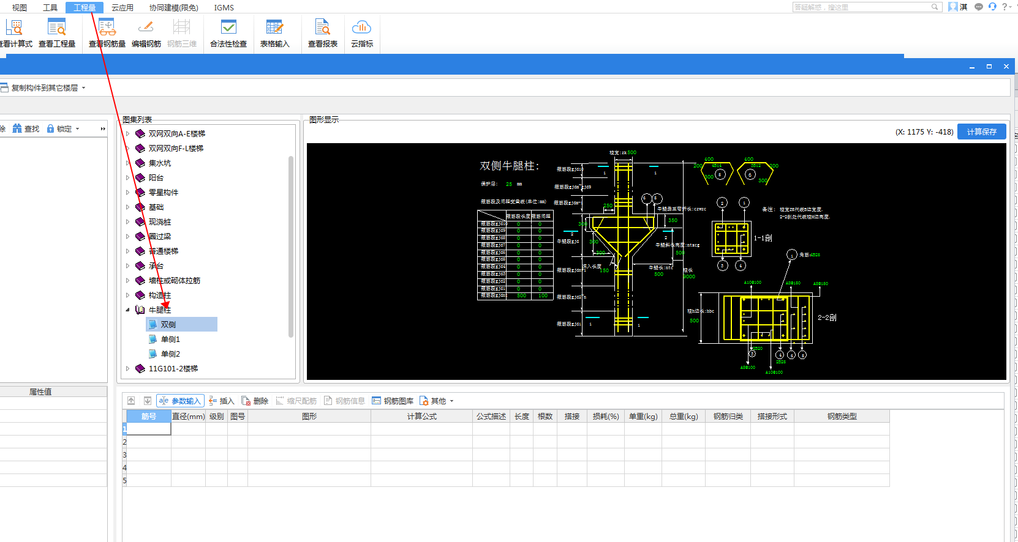
Task: Open 表格输入 table input
Action: tap(275, 33)
